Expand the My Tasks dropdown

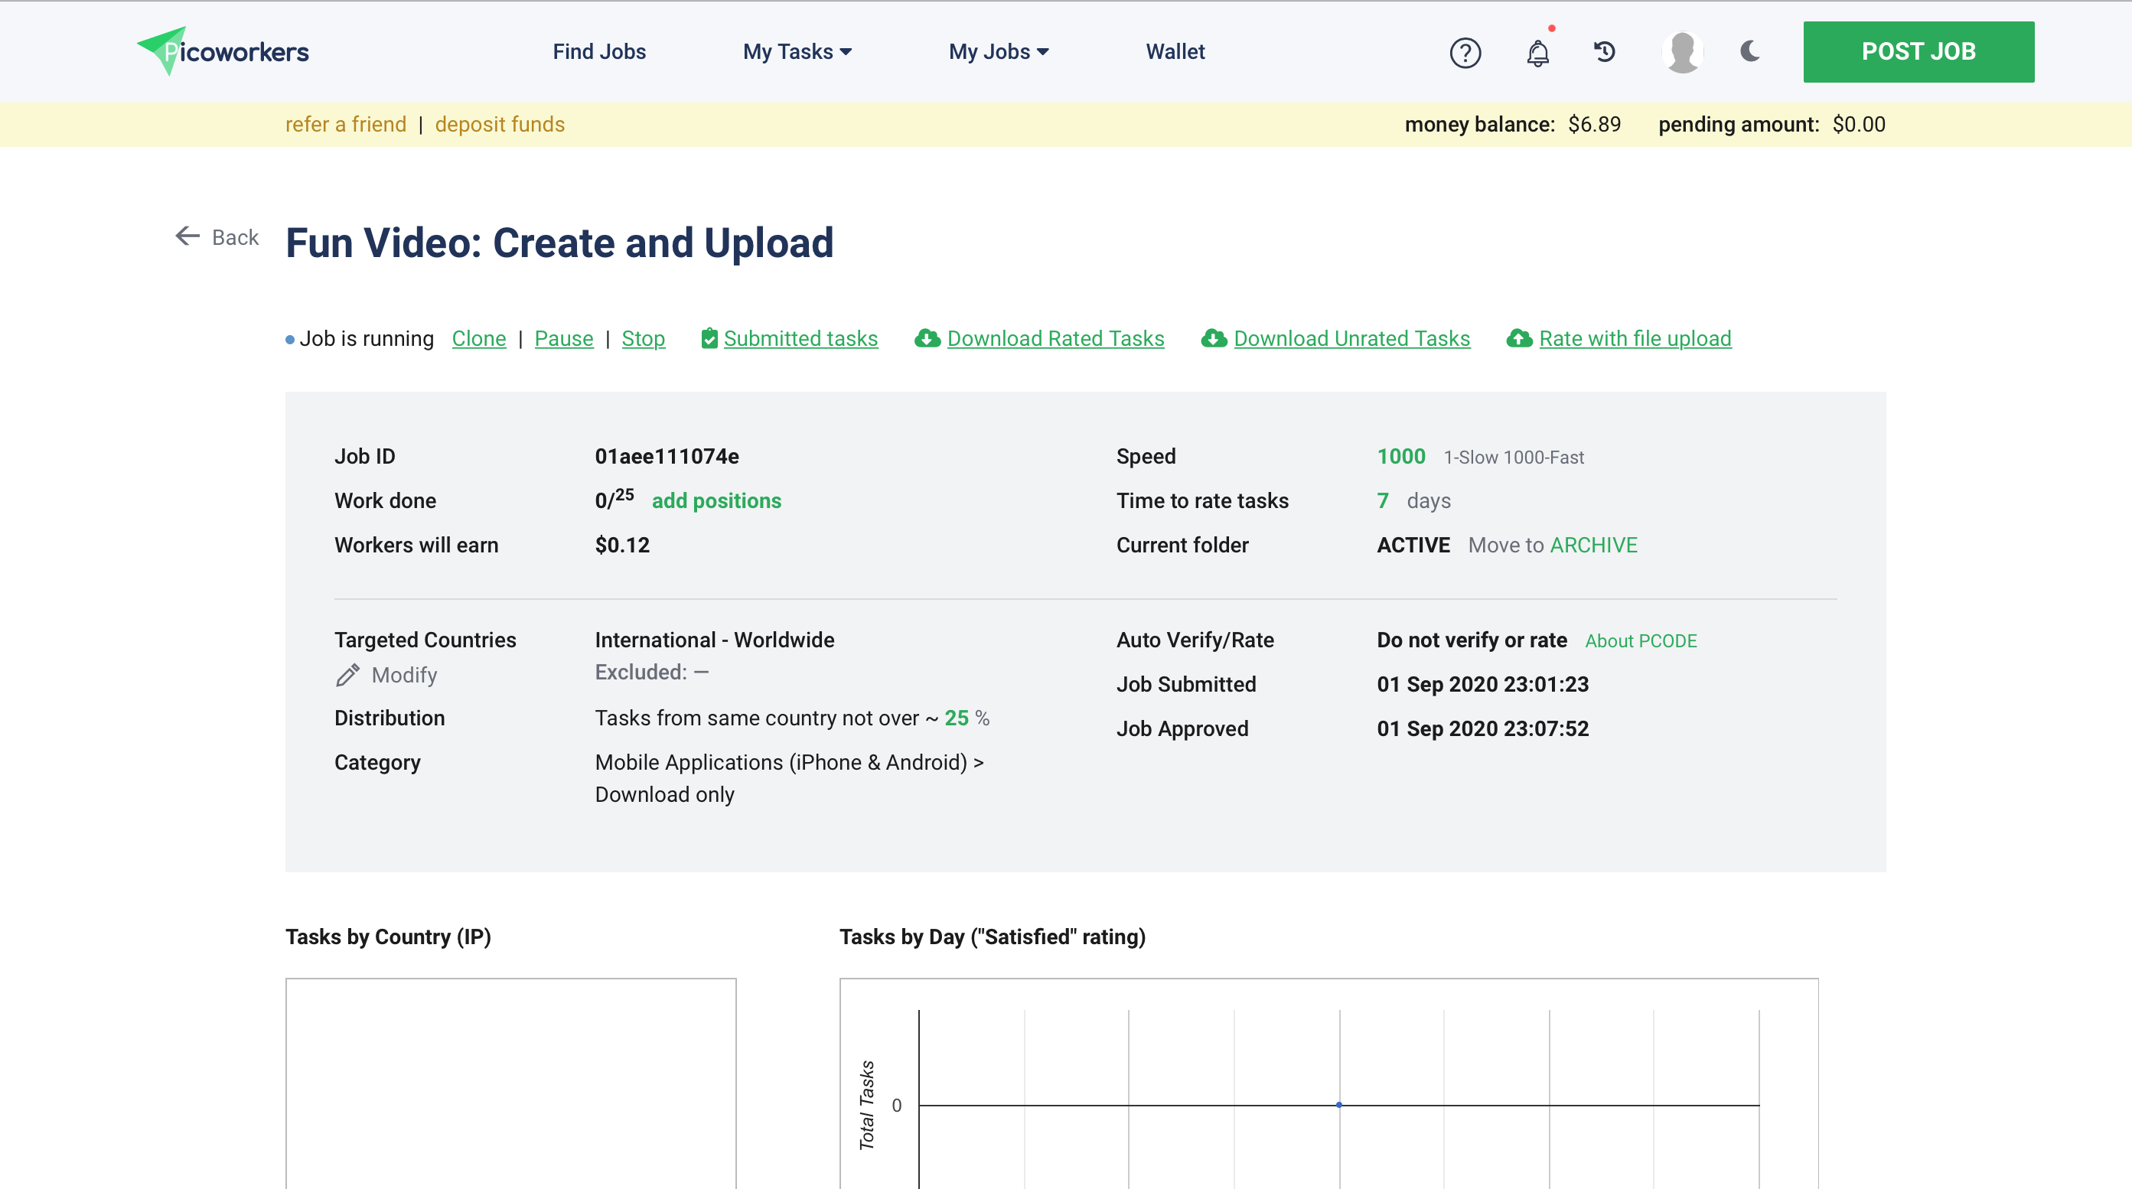[797, 51]
